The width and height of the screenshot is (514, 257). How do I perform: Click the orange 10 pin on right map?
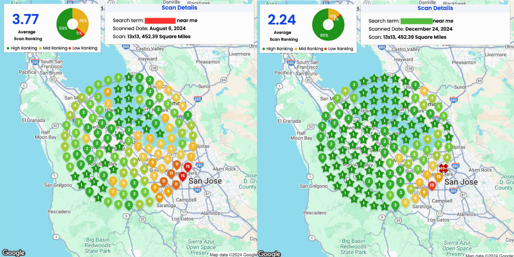point(438,177)
